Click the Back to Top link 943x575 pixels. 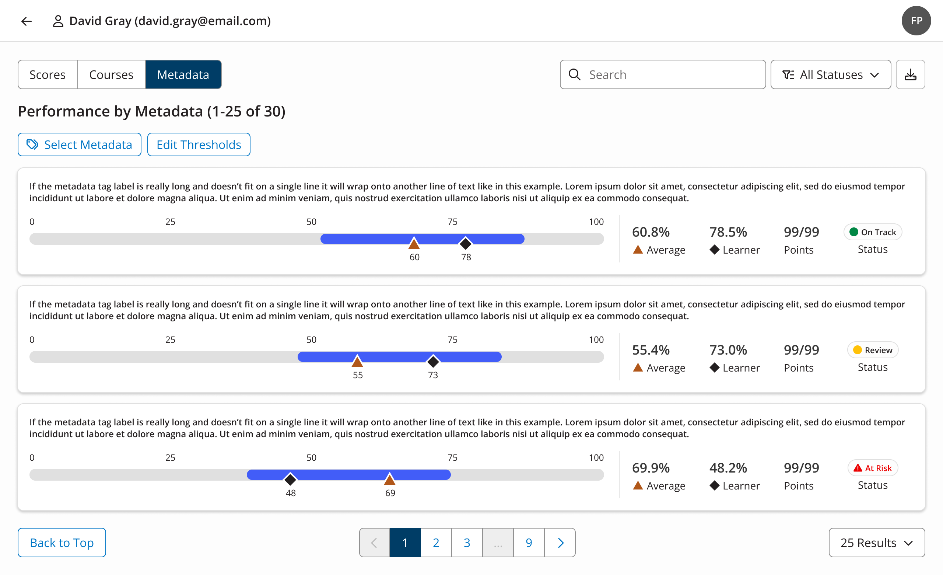(x=61, y=543)
